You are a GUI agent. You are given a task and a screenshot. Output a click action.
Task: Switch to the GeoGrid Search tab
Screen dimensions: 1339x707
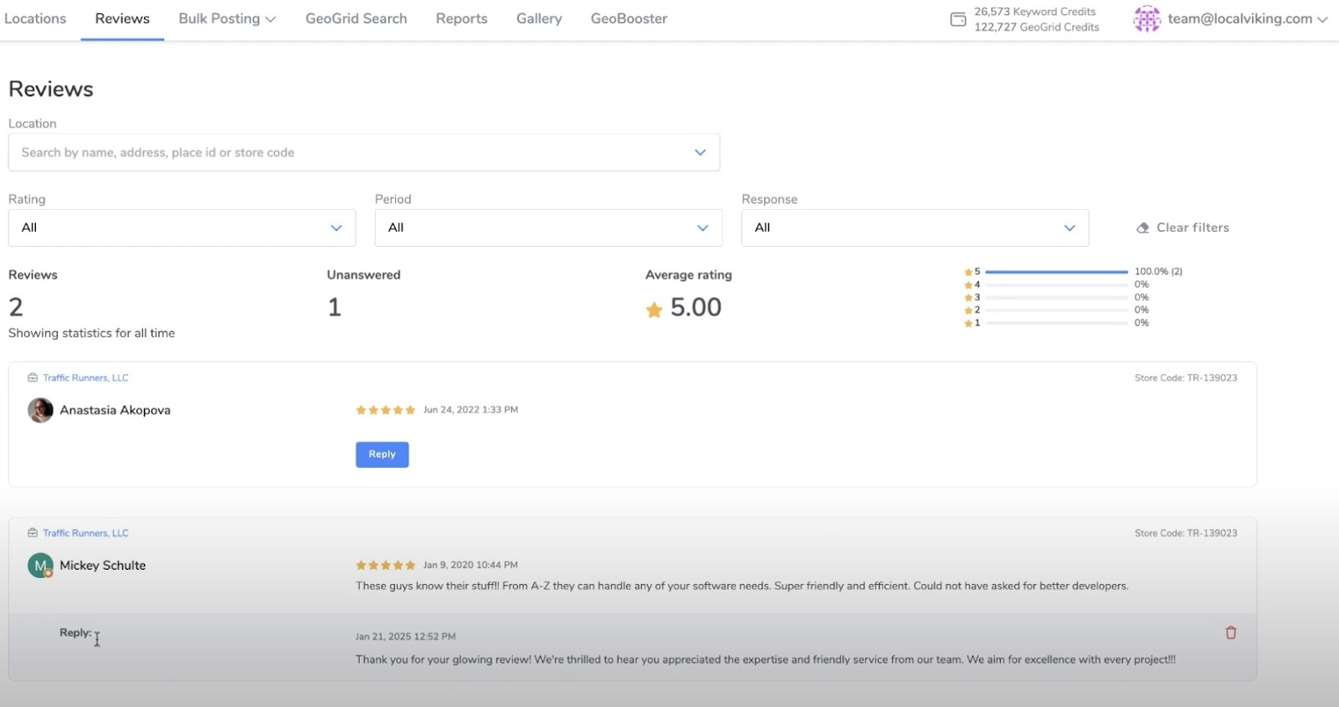pos(356,18)
